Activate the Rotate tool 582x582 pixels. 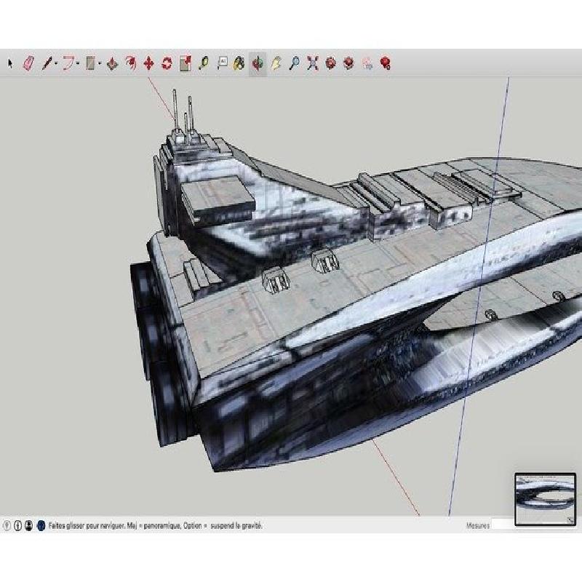click(167, 63)
